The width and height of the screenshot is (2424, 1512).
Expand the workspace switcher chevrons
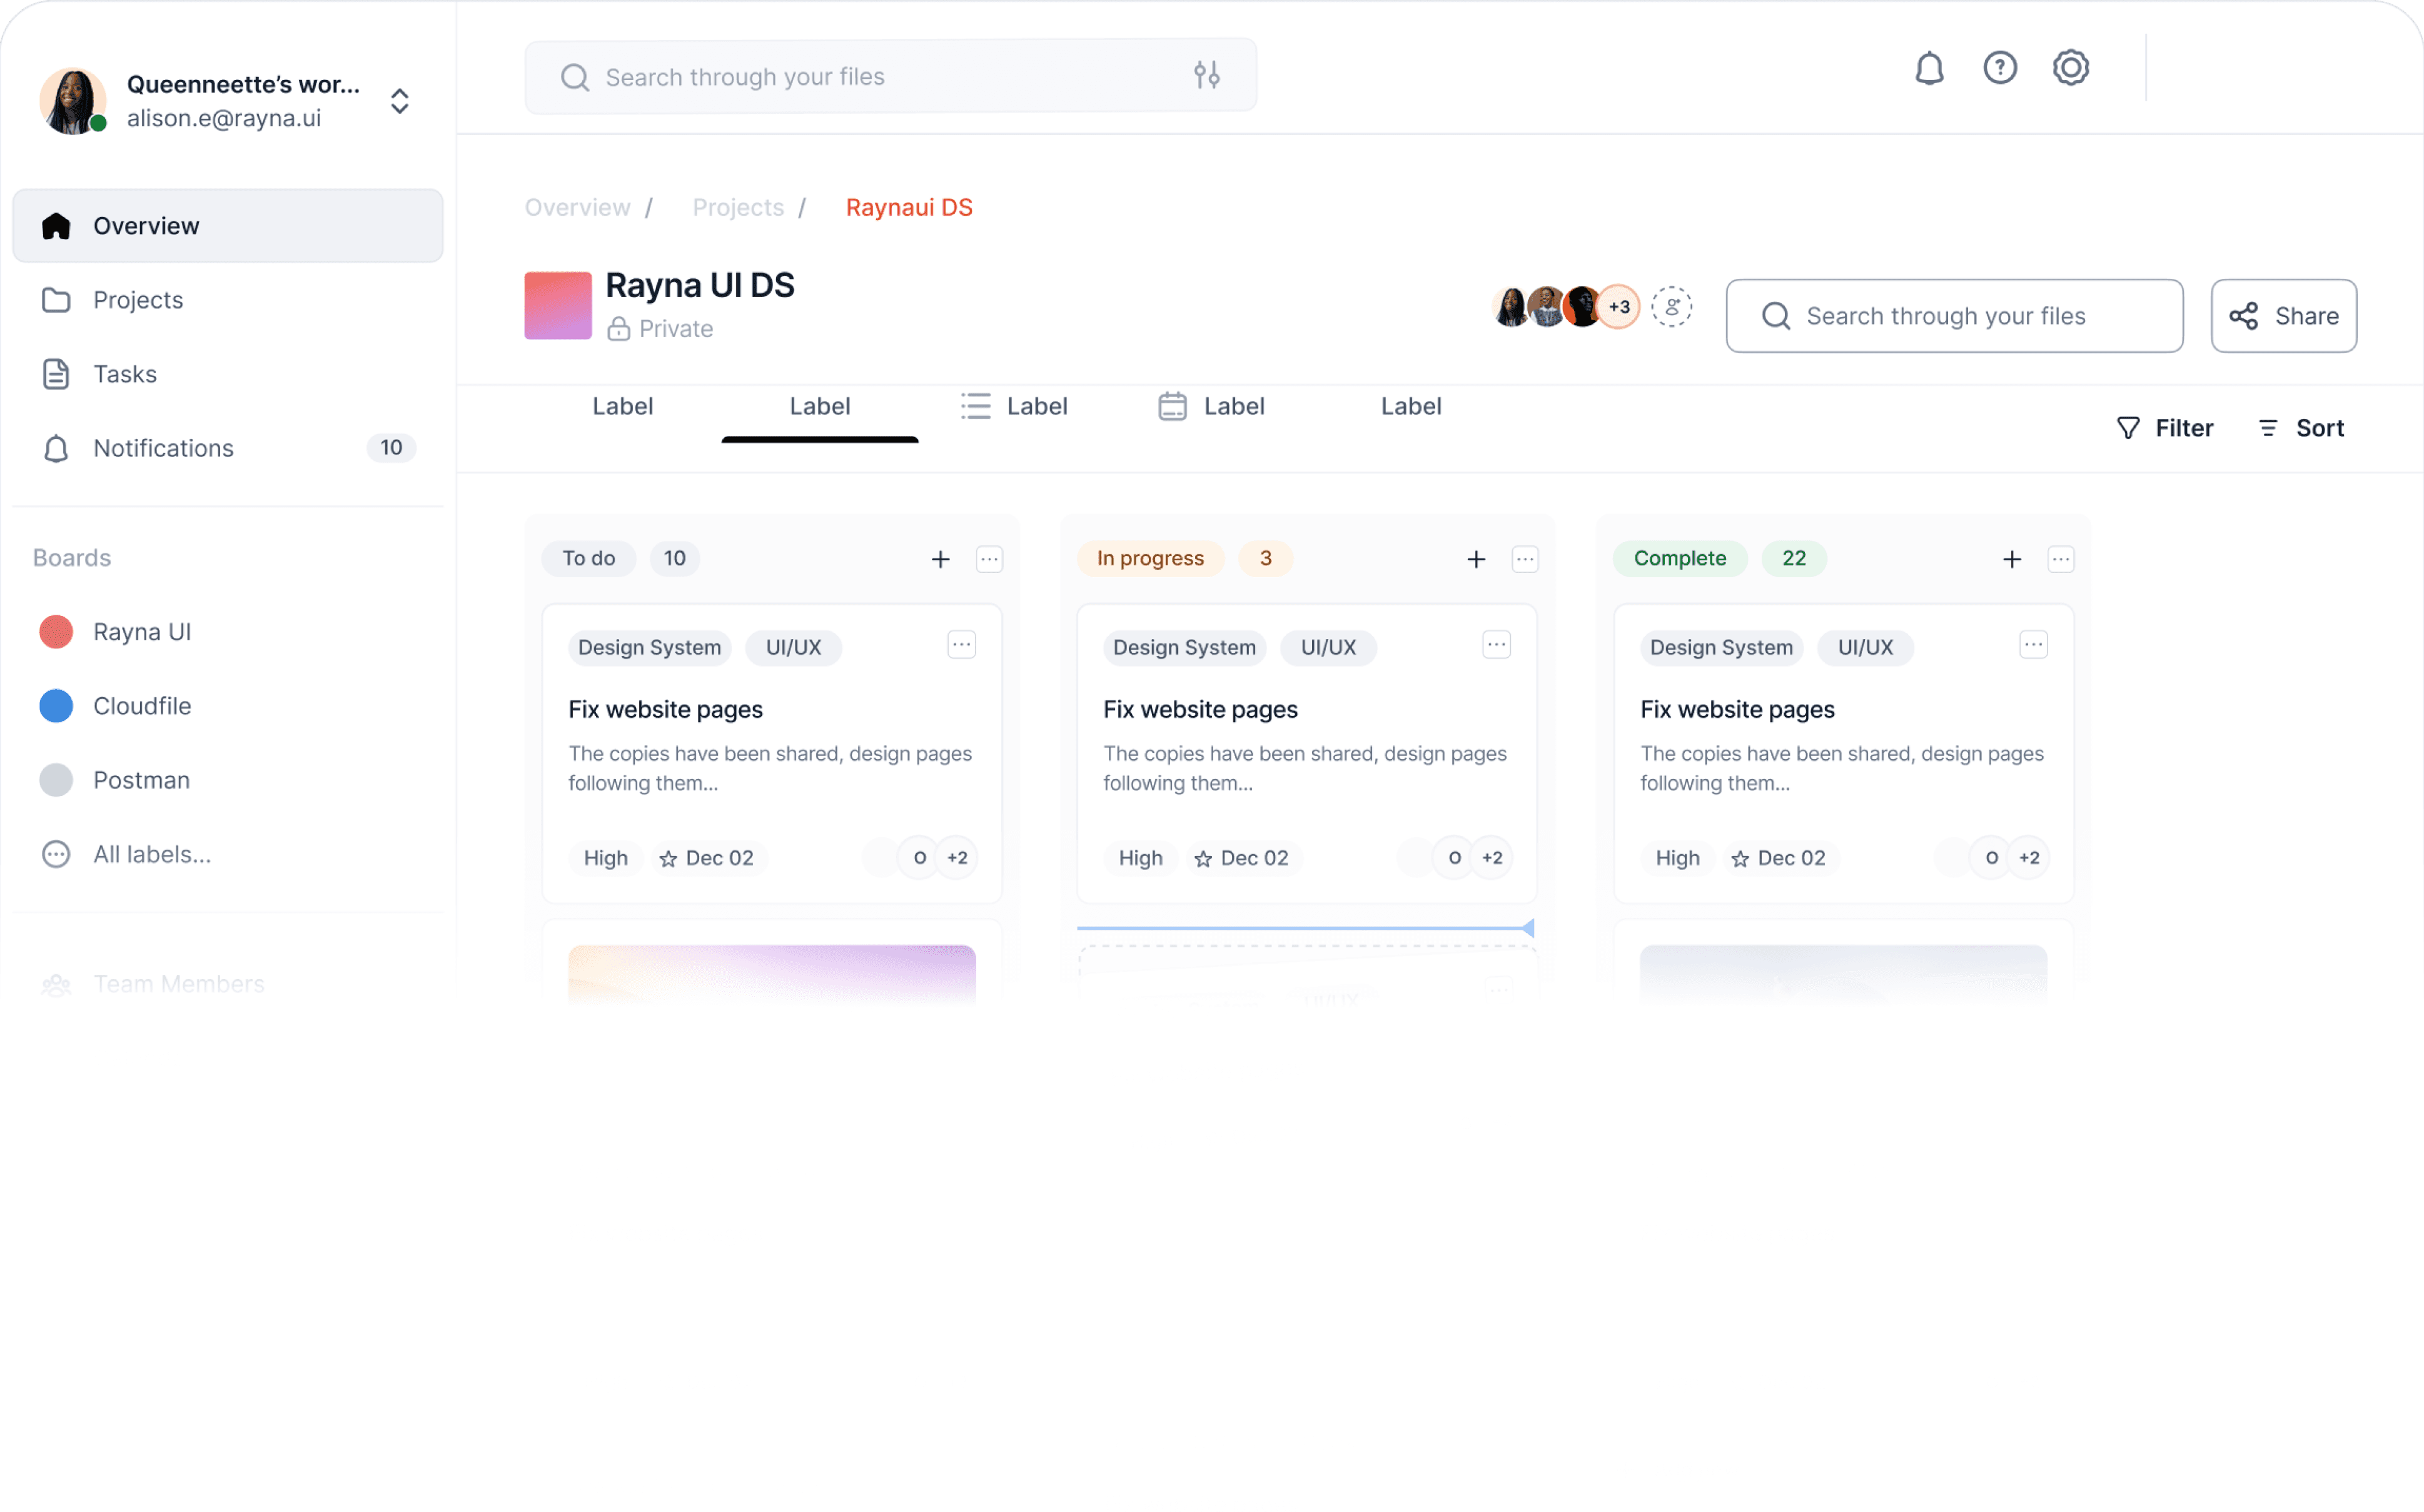click(400, 101)
